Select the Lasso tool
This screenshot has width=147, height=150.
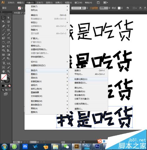click(x=9, y=22)
